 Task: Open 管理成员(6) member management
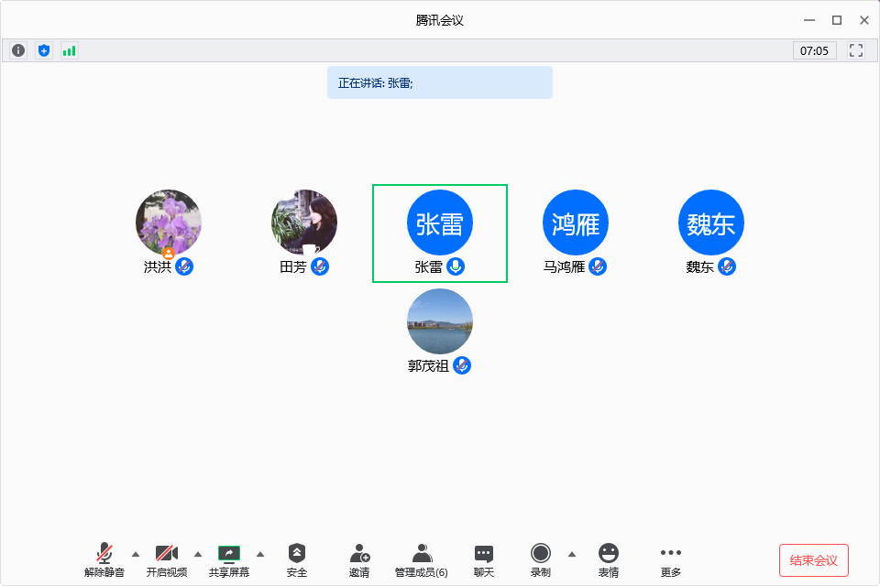click(422, 559)
